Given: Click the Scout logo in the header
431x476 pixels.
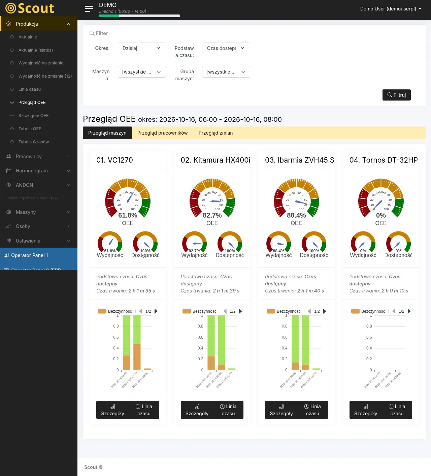Looking at the screenshot, I should point(30,8).
